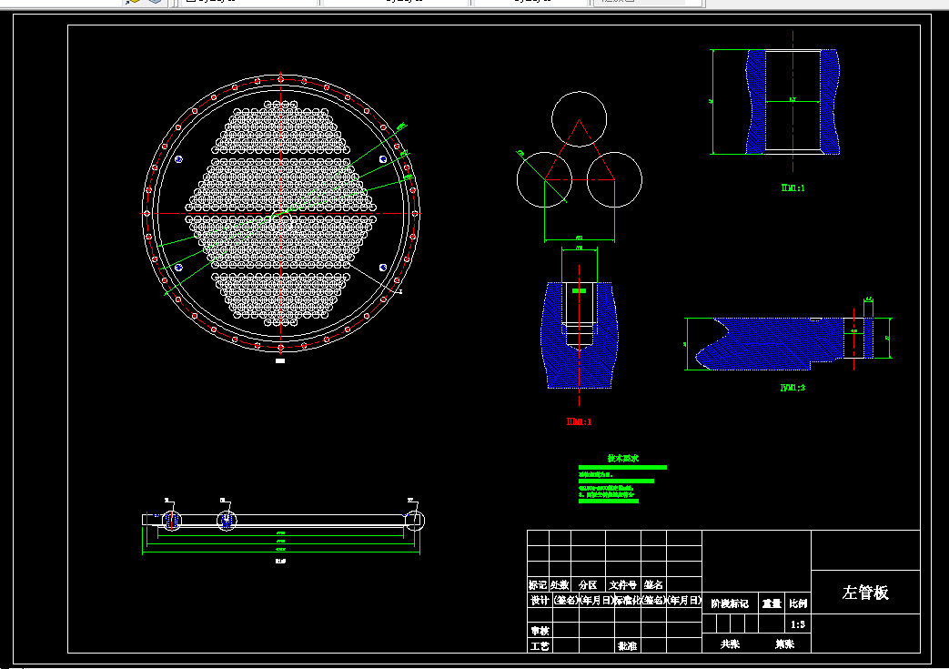The image size is (949, 669).
Task: Click the 共张 sheet count text
Action: (730, 644)
